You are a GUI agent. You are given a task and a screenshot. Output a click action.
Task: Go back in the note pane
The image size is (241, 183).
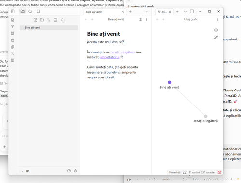pos(86,19)
